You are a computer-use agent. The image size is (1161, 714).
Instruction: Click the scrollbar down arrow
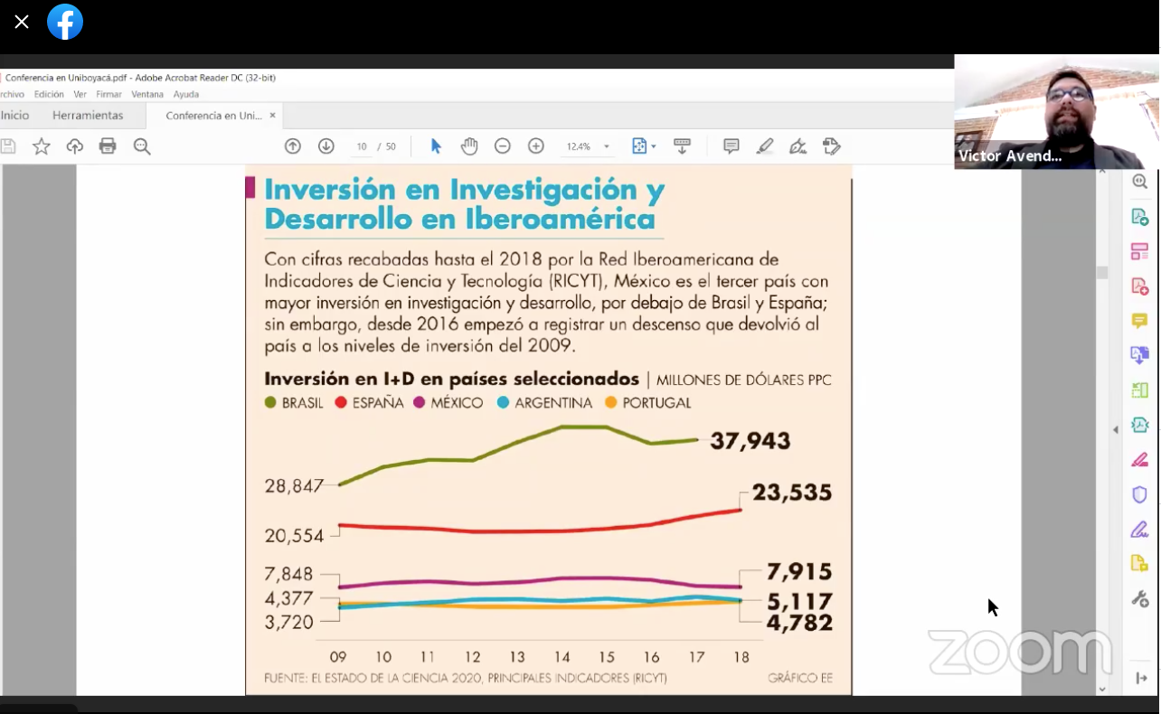coord(1102,690)
